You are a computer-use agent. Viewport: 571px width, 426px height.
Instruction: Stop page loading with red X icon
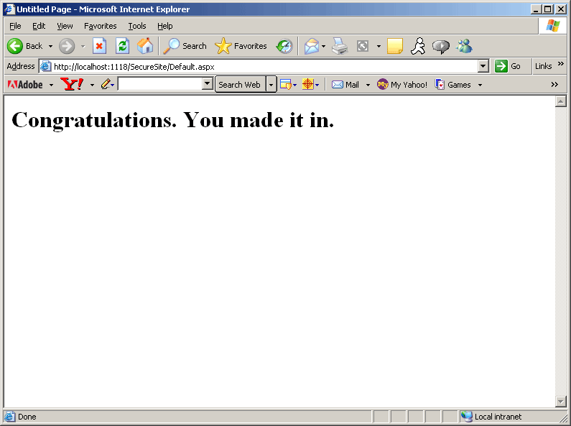pos(99,46)
